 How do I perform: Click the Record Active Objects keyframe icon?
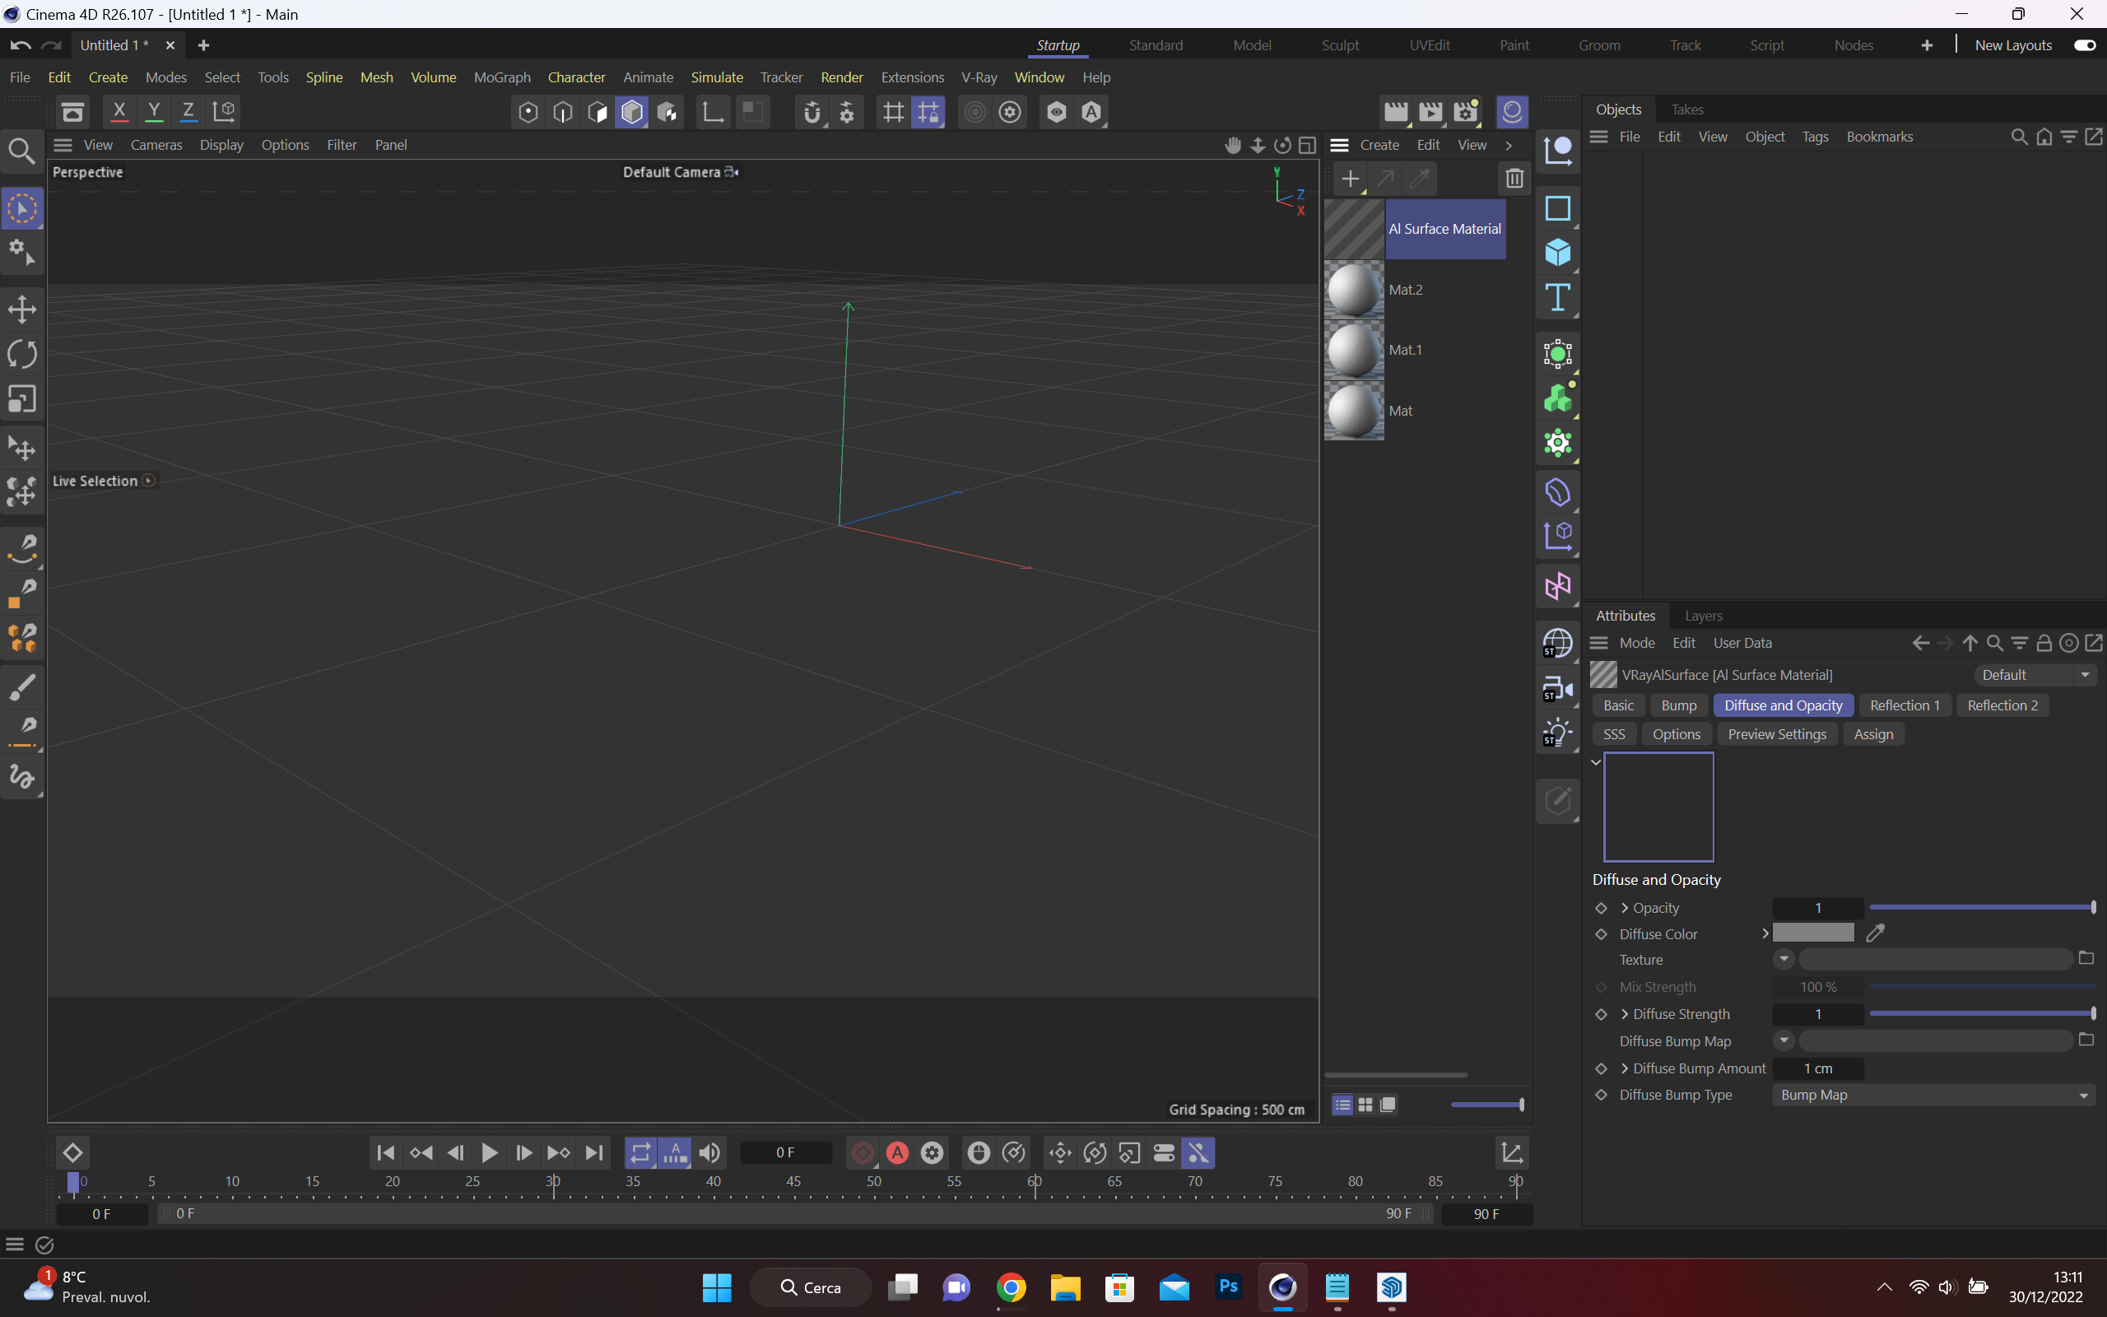pos(862,1153)
